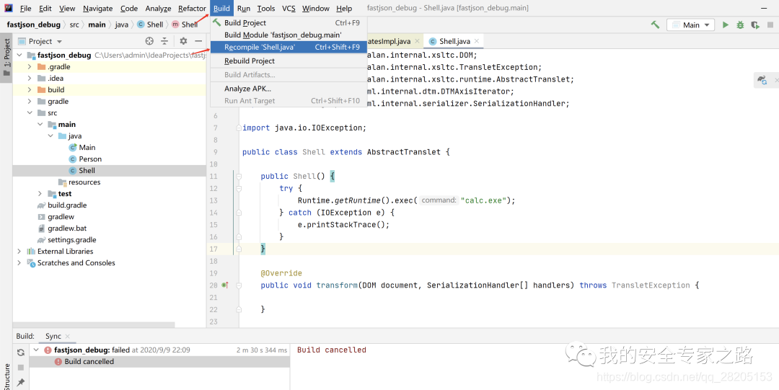Image resolution: width=779 pixels, height=390 pixels.
Task: Select the gradlew.bat file
Action: click(67, 229)
